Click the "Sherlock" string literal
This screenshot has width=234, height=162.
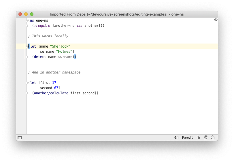click(60, 46)
